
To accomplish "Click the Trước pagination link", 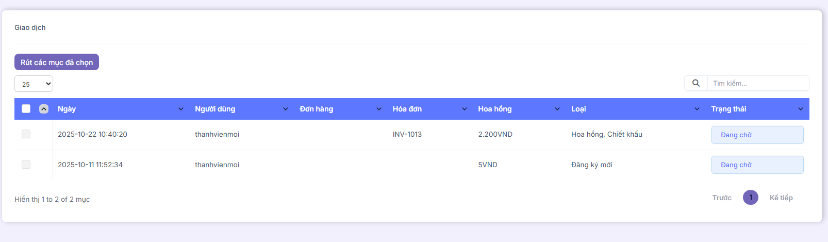I will 722,198.
